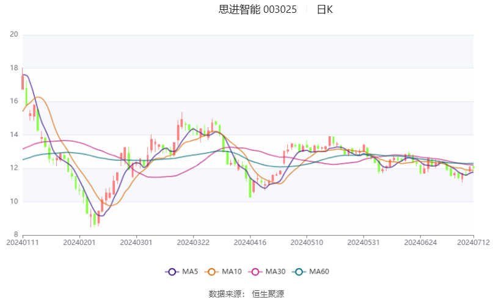Click the 20240531 x-axis date label

pyautogui.click(x=363, y=243)
